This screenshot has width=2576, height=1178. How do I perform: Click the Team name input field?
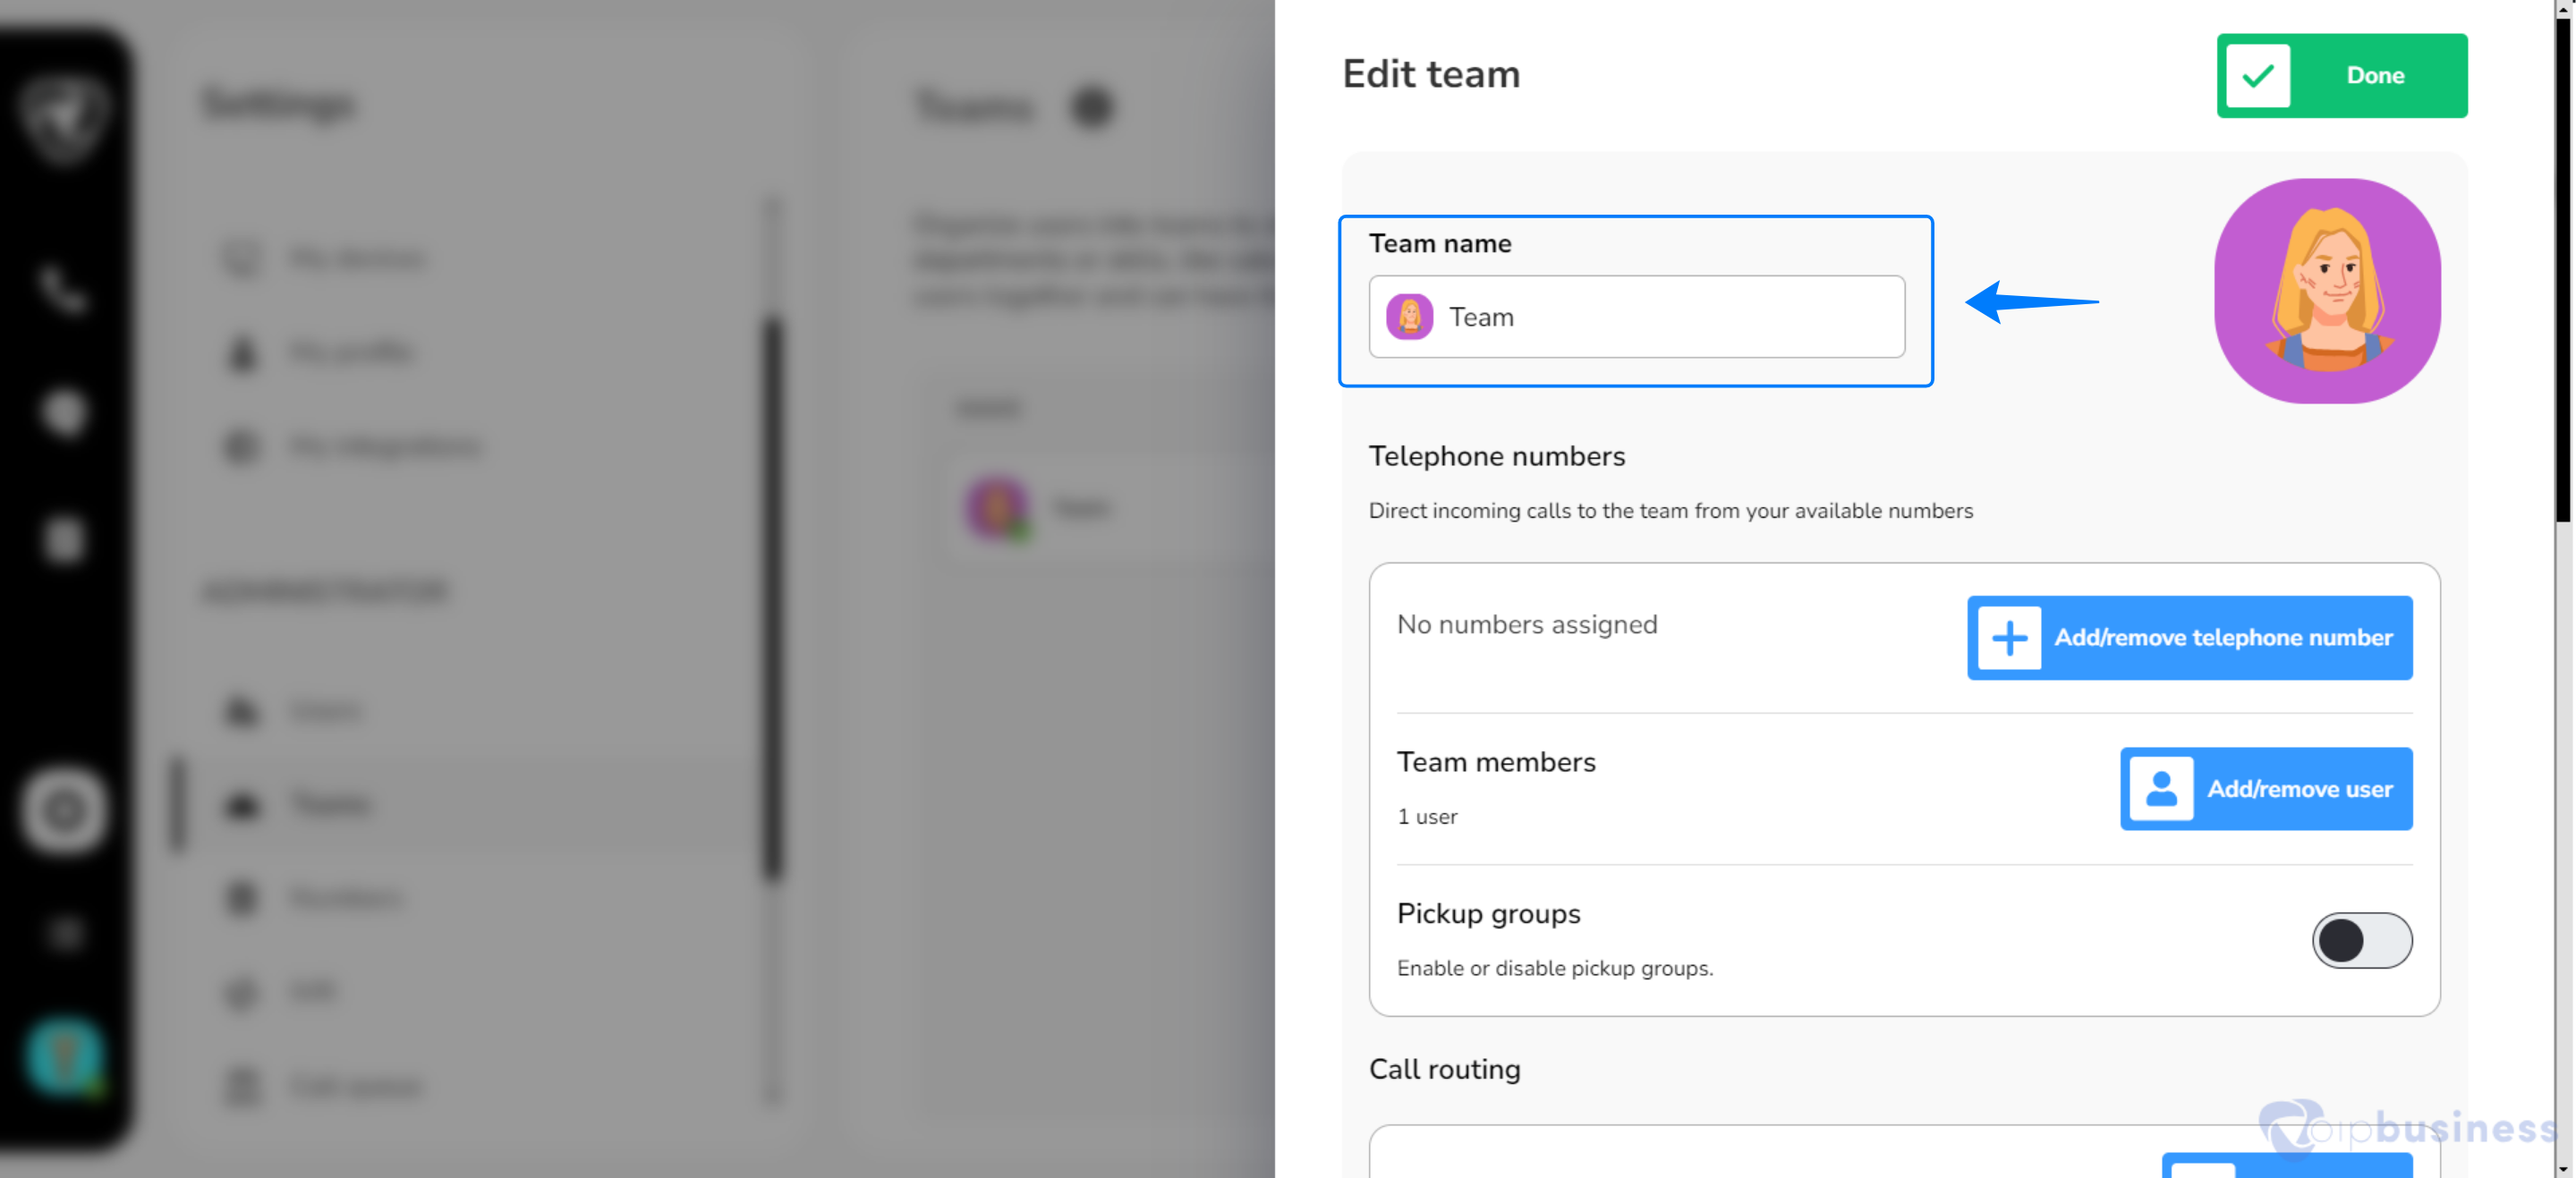point(1636,317)
